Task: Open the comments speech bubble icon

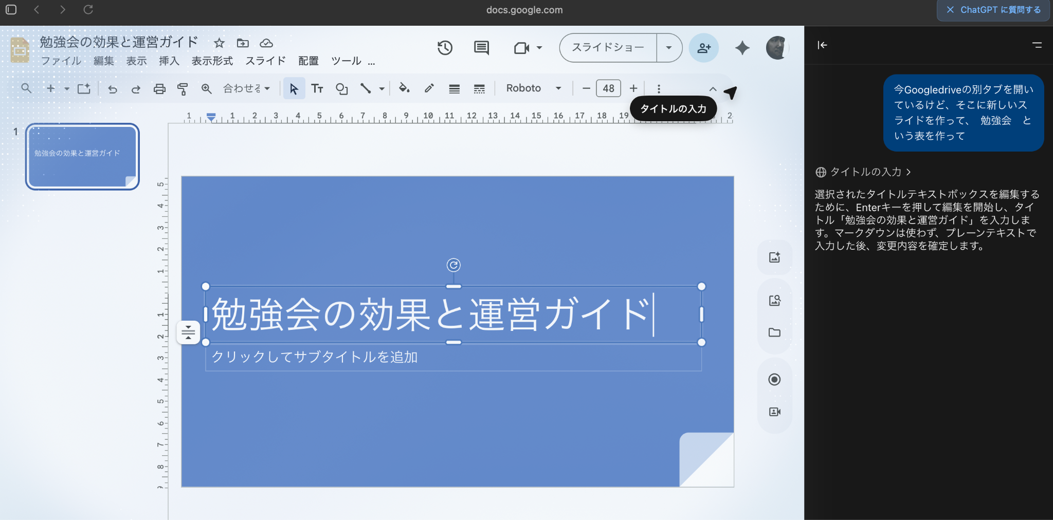Action: pos(481,48)
